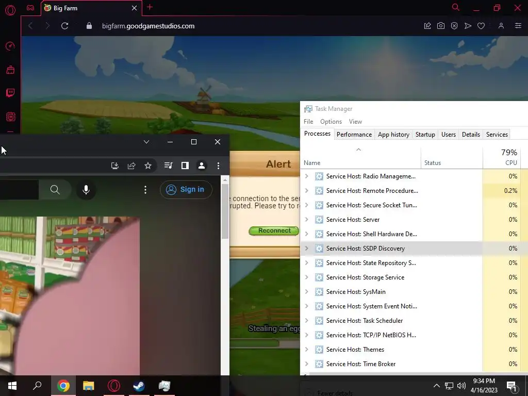The height and width of the screenshot is (396, 528).
Task: Open Opera easy setup sliders icon
Action: click(518, 26)
